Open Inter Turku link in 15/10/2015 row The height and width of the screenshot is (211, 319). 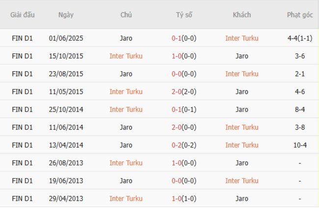point(126,56)
